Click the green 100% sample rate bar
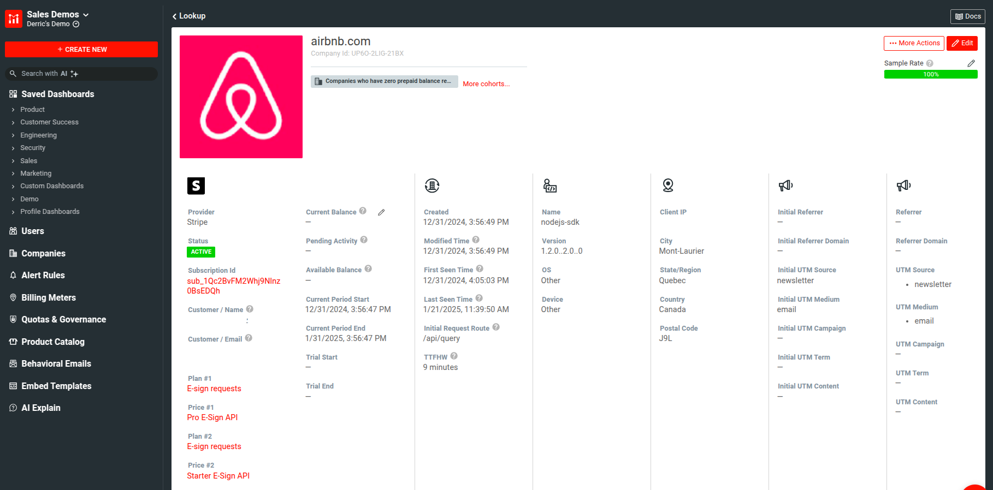Screen dimensions: 993x490 coord(930,75)
